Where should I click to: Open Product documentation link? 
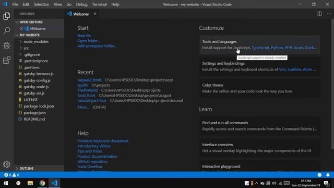click(98, 156)
